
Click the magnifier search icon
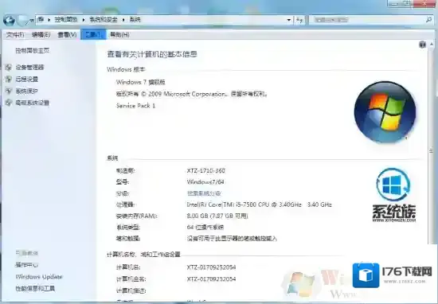click(x=428, y=20)
